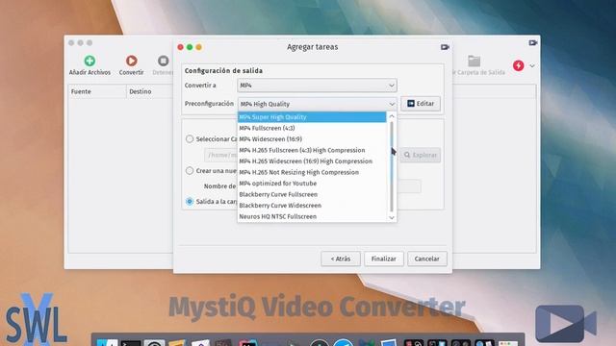The height and width of the screenshot is (346, 616).
Task: Open the terminal icon in the dock
Action: tap(131, 343)
